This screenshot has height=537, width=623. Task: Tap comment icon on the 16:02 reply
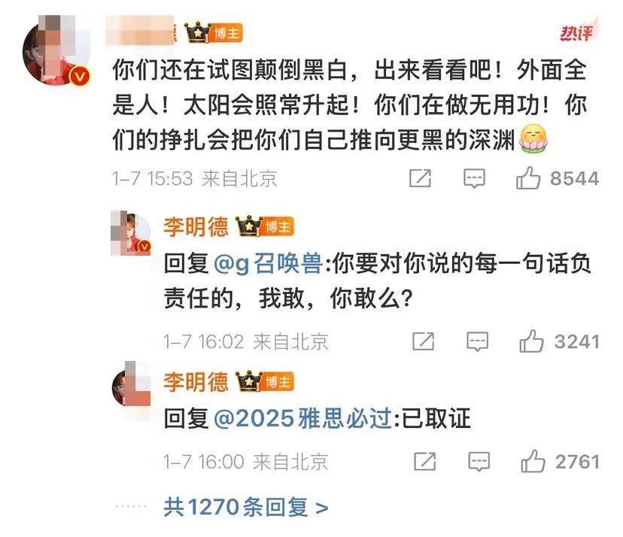(478, 341)
